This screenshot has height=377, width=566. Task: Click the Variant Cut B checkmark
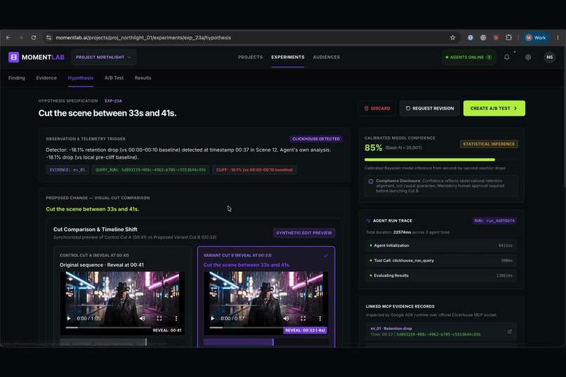(x=326, y=255)
